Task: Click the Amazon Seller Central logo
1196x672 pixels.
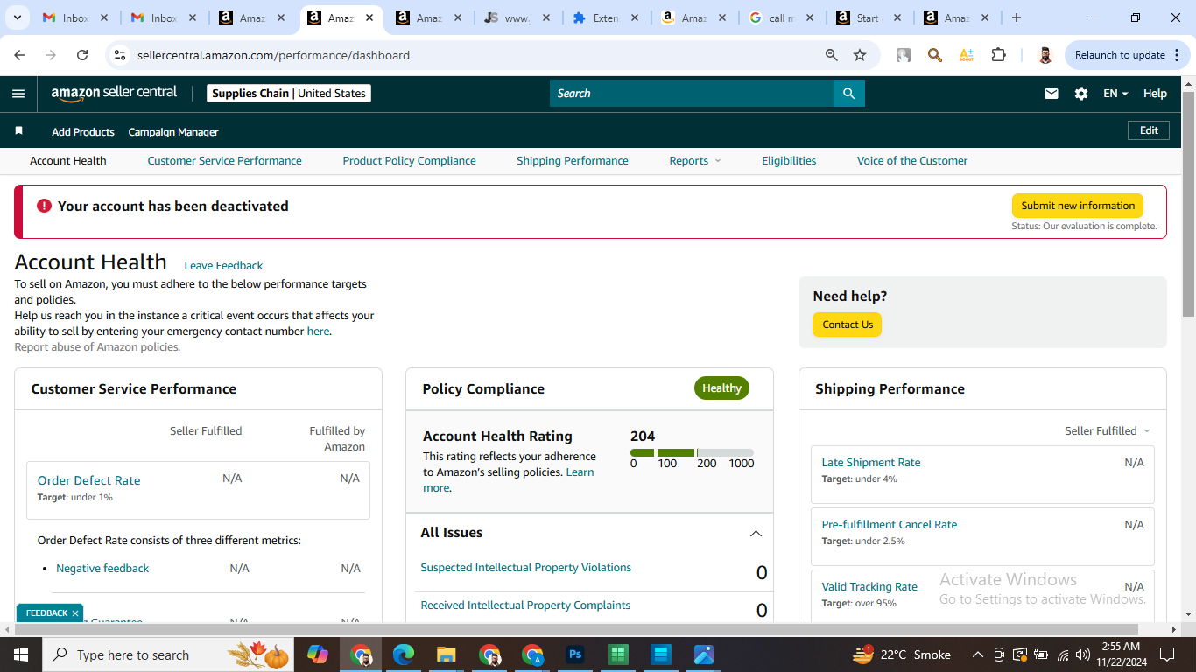Action: click(114, 93)
